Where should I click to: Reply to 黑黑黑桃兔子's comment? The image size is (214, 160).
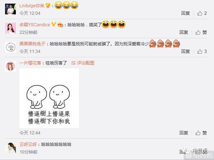point(186,52)
